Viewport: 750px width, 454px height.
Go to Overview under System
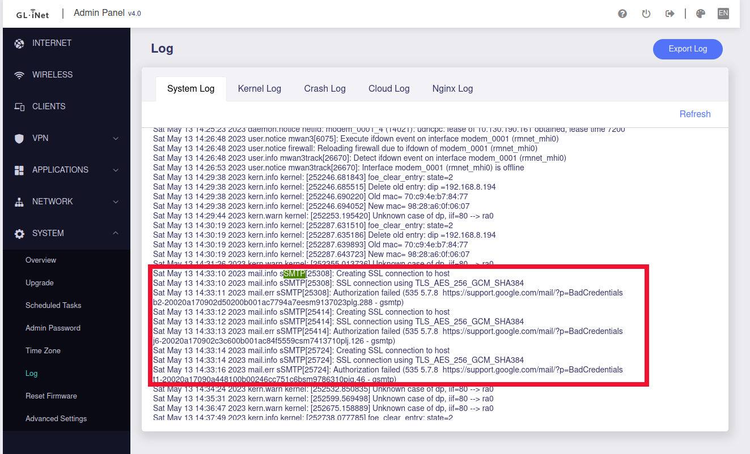(41, 260)
